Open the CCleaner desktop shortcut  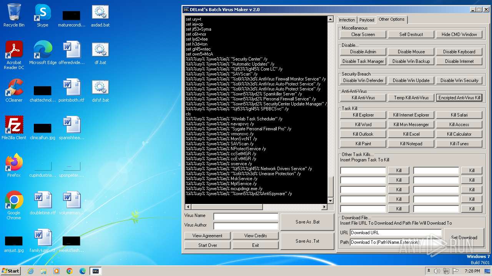(14, 90)
